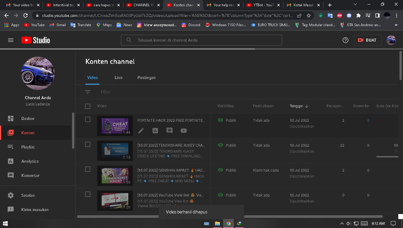The image size is (403, 228).
Task: Select the YouTube View Bot video checkbox
Action: click(88, 194)
